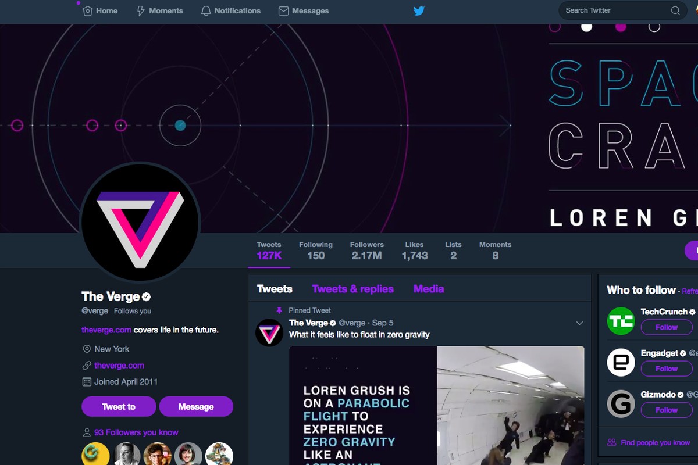The width and height of the screenshot is (698, 465).
Task: Switch to Tweets & replies tab
Action: (352, 289)
